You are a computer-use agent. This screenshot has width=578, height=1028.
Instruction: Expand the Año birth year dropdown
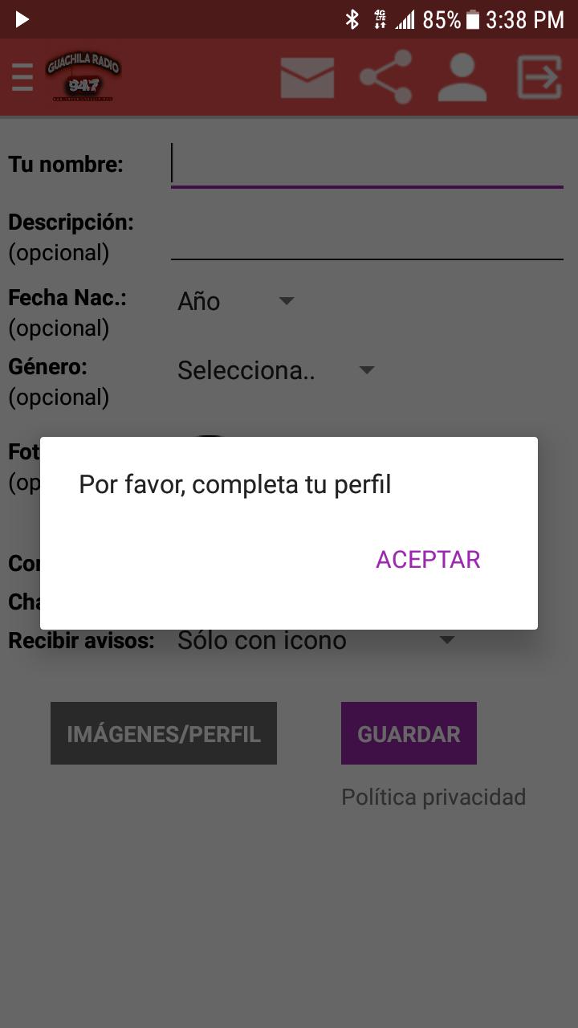pos(236,301)
